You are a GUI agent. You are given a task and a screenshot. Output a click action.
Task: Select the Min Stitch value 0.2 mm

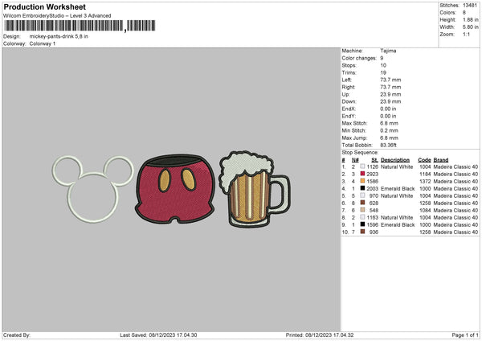pos(389,130)
